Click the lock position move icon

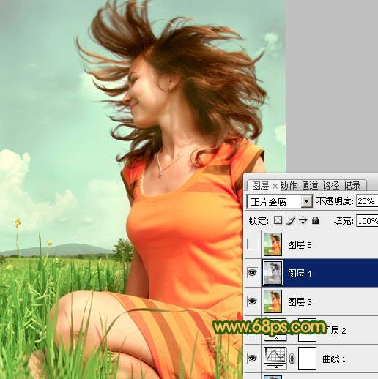point(303,220)
